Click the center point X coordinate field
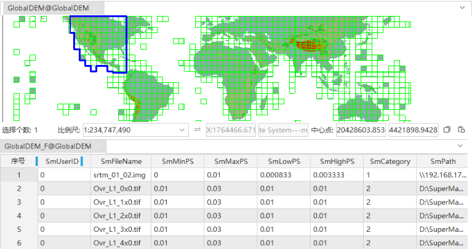This screenshot has width=472, height=249. click(361, 130)
